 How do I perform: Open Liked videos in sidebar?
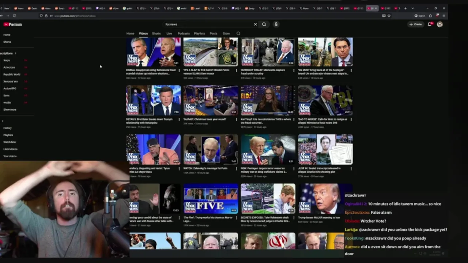tap(10, 149)
